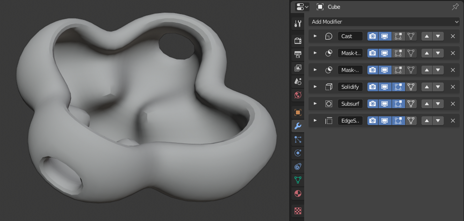This screenshot has width=464, height=221.
Task: Open the Tool properties tab
Action: [298, 24]
